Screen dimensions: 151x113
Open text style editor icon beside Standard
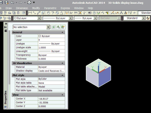148,18
